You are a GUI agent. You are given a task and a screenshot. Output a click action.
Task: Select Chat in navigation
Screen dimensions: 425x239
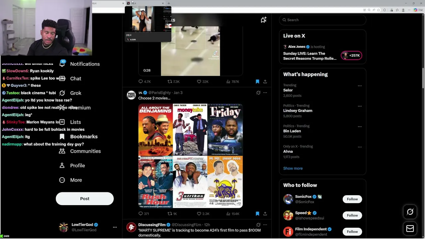pos(76,78)
